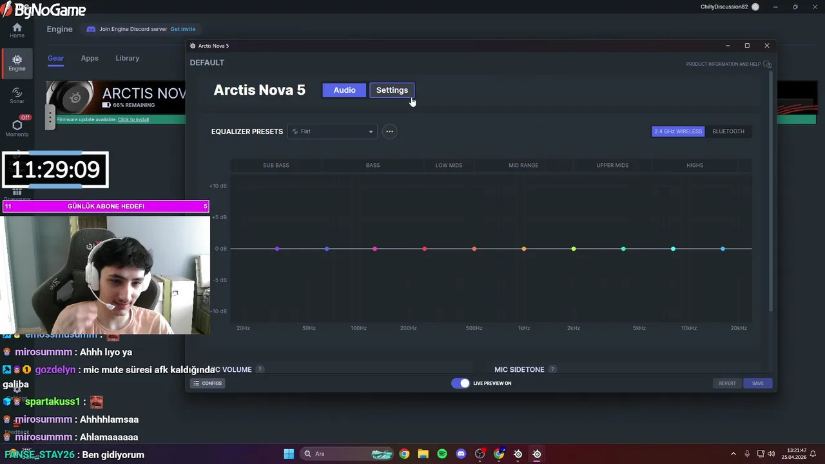The height and width of the screenshot is (464, 825).
Task: Click the MIC SIDETONE heading
Action: pyautogui.click(x=519, y=369)
